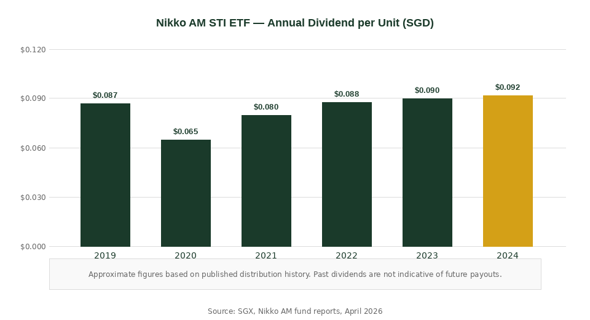Click the $0.090 y-axis tick label
The image size is (590, 320).
tap(33, 98)
